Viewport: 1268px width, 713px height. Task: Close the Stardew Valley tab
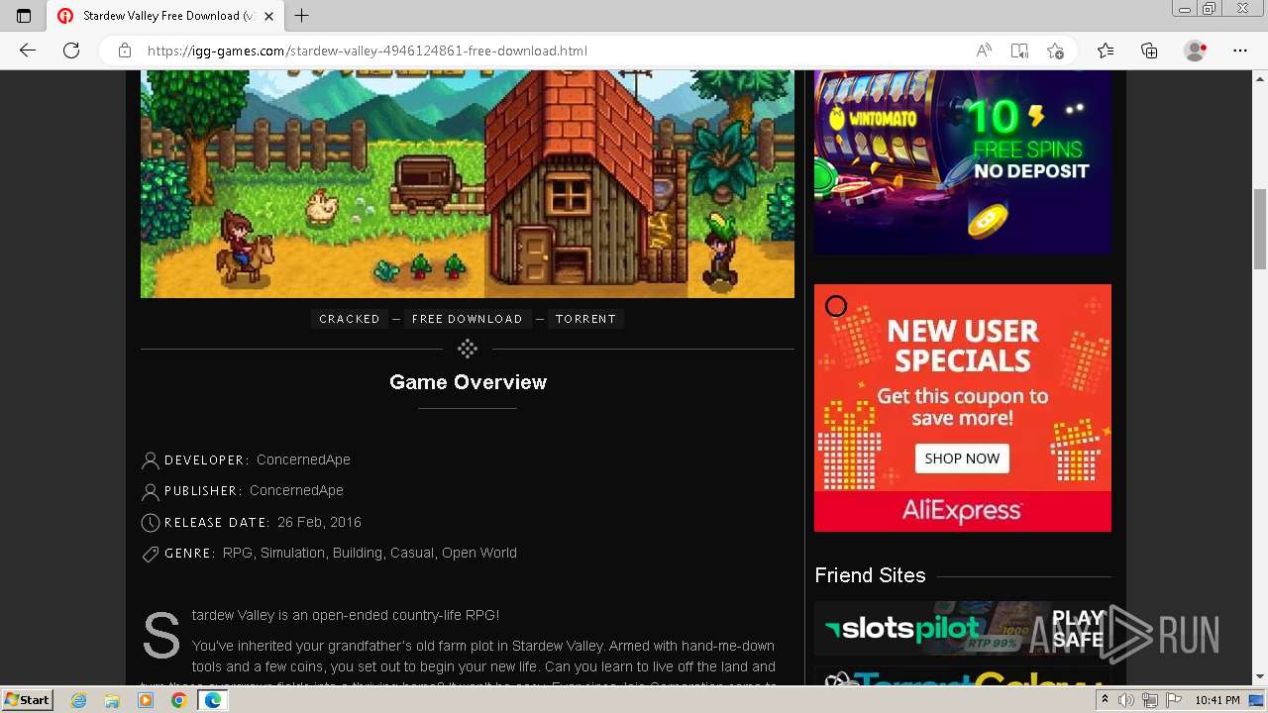click(x=268, y=16)
